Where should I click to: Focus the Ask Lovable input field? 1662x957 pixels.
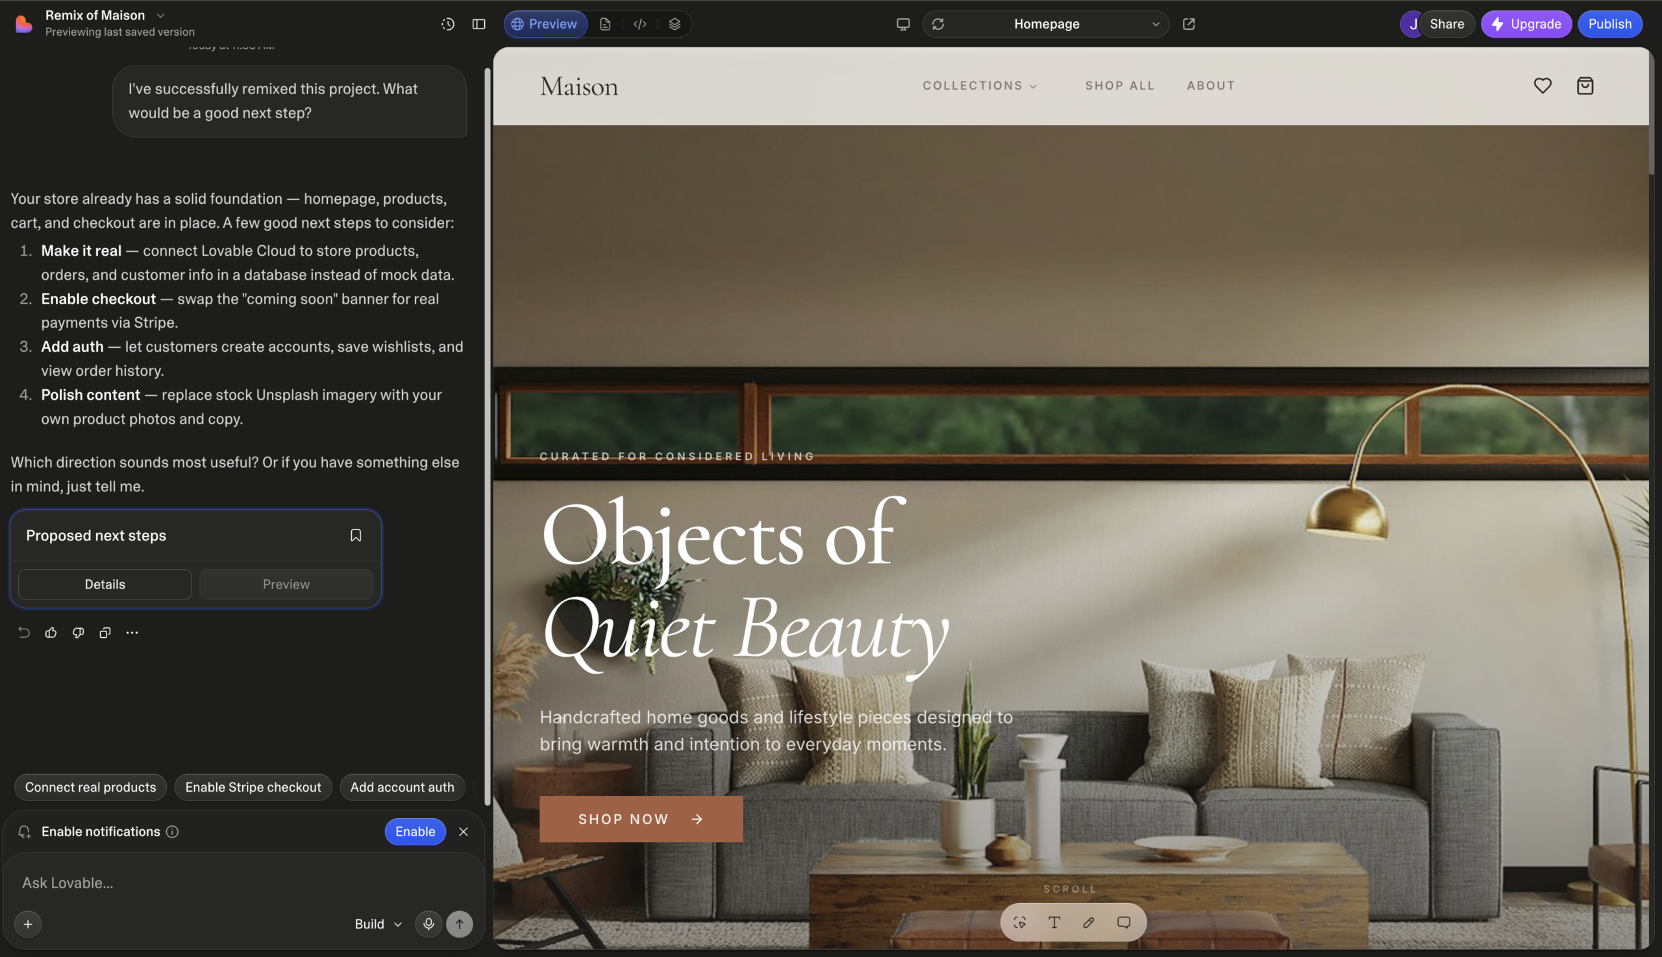[243, 883]
